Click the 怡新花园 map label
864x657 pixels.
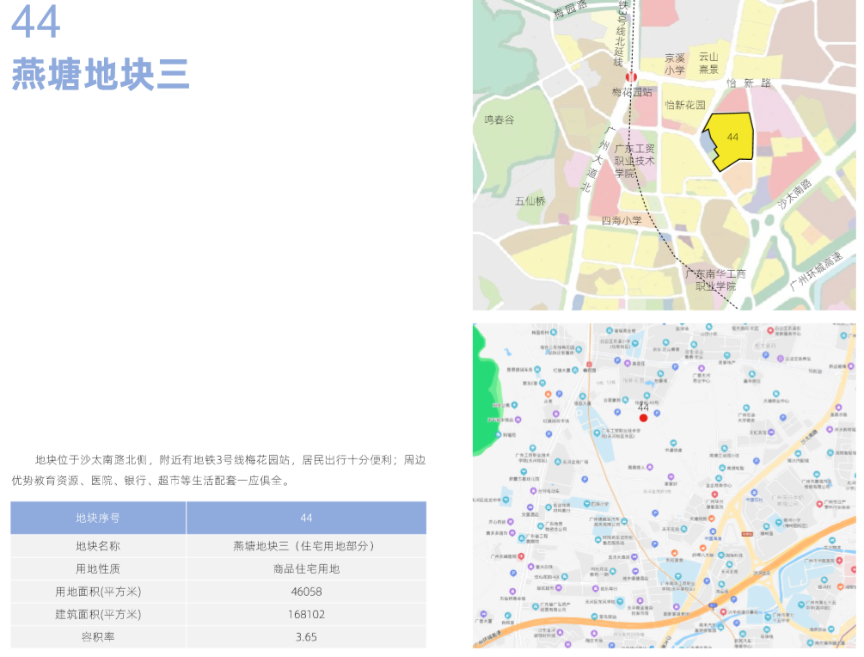click(x=684, y=105)
